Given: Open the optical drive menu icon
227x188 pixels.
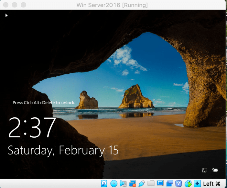Looking at the screenshot, I should click(x=114, y=183).
